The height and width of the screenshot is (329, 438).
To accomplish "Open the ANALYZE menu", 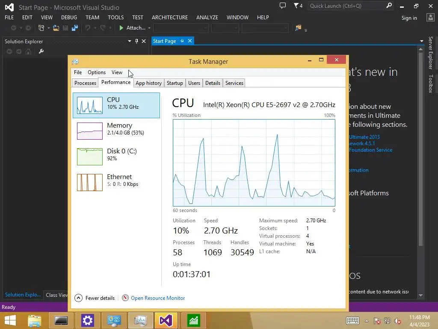I will coord(207,17).
